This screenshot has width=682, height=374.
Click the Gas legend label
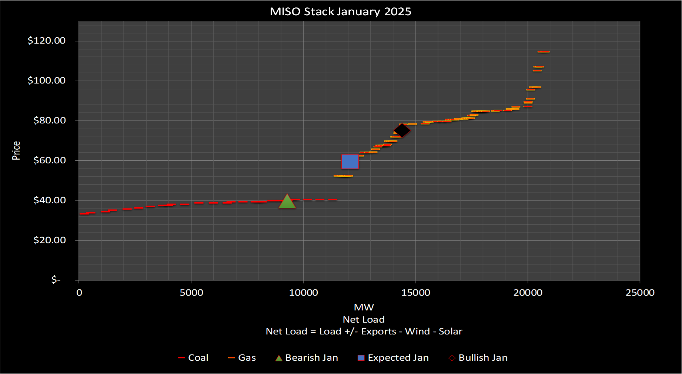click(x=247, y=358)
